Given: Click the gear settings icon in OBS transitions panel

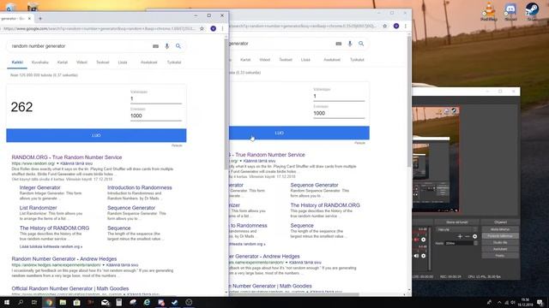Looking at the screenshot, I should (474, 236).
